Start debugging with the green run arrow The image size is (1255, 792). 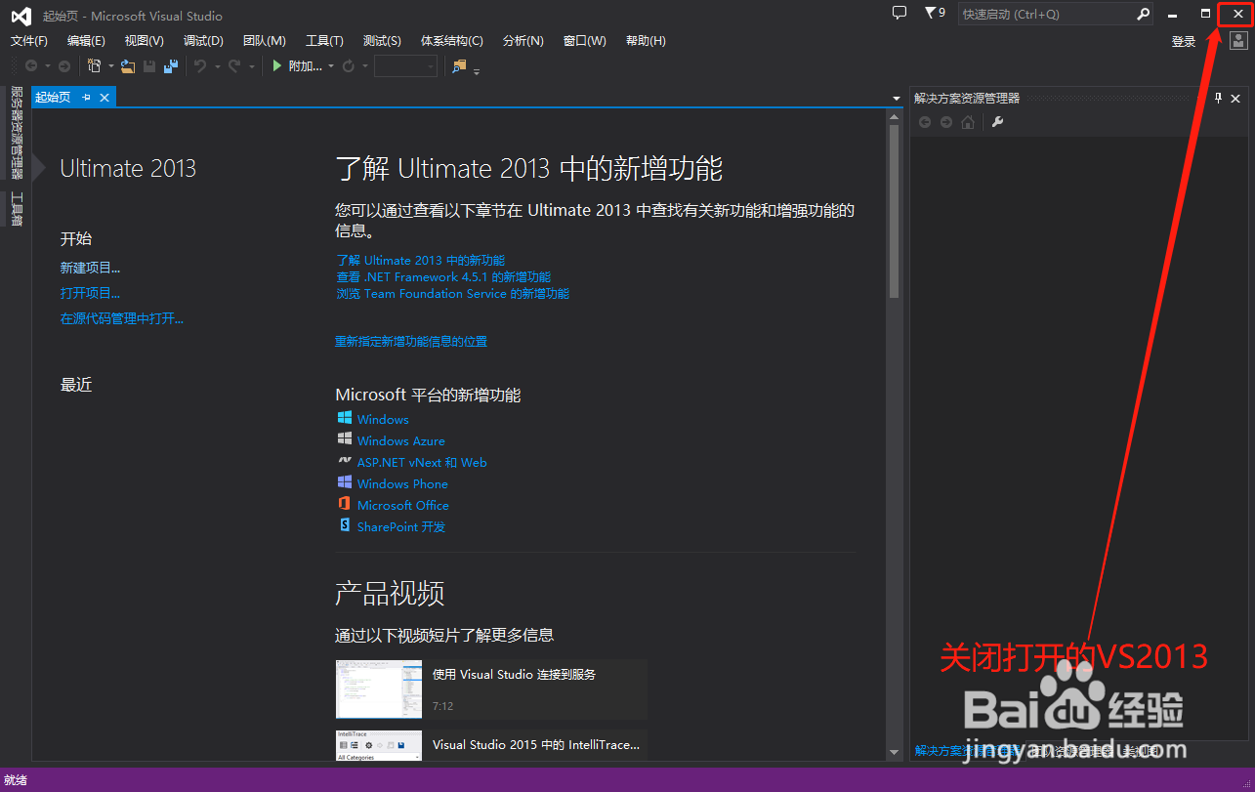276,65
